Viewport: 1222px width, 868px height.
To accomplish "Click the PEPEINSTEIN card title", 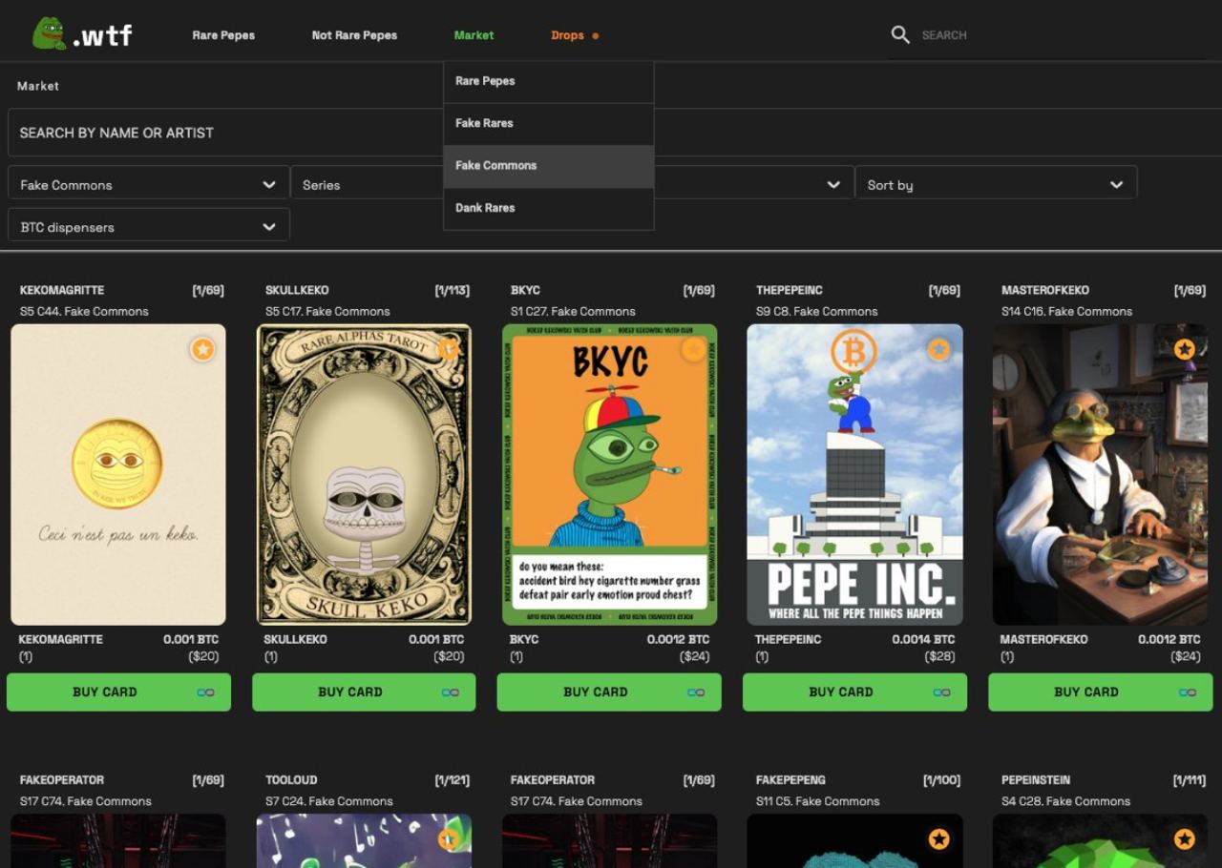I will click(1036, 780).
